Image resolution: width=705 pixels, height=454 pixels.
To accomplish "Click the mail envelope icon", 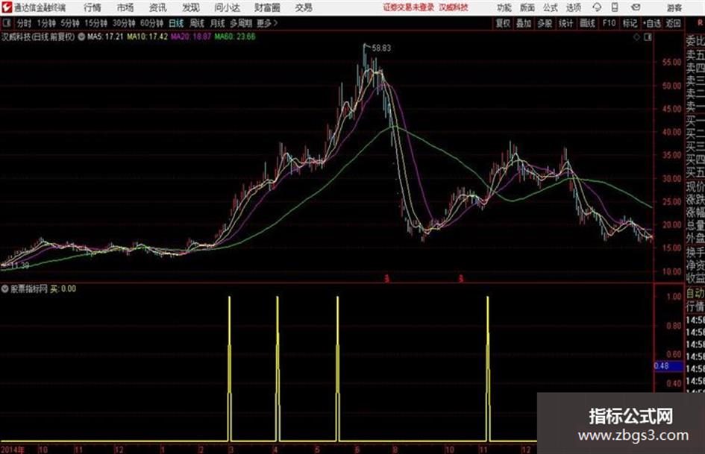I will click(x=636, y=7).
